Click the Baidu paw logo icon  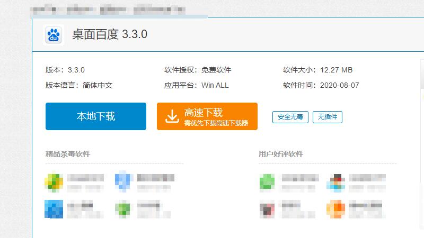coord(54,34)
